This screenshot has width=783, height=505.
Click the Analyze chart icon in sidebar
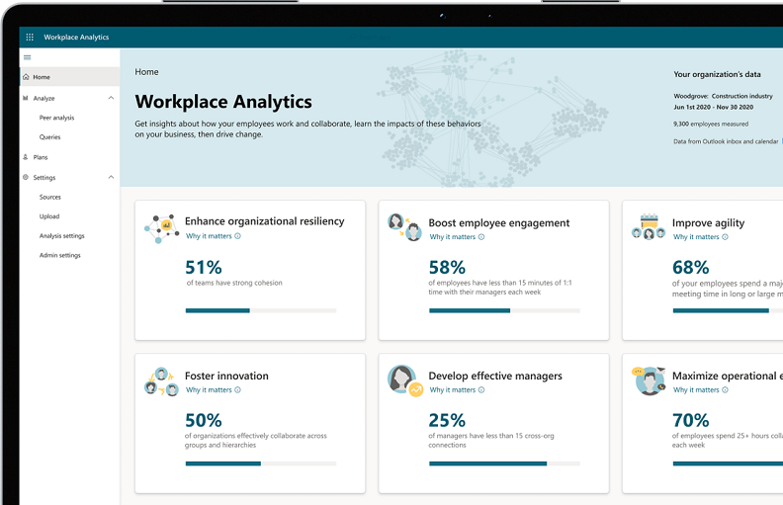pyautogui.click(x=26, y=98)
